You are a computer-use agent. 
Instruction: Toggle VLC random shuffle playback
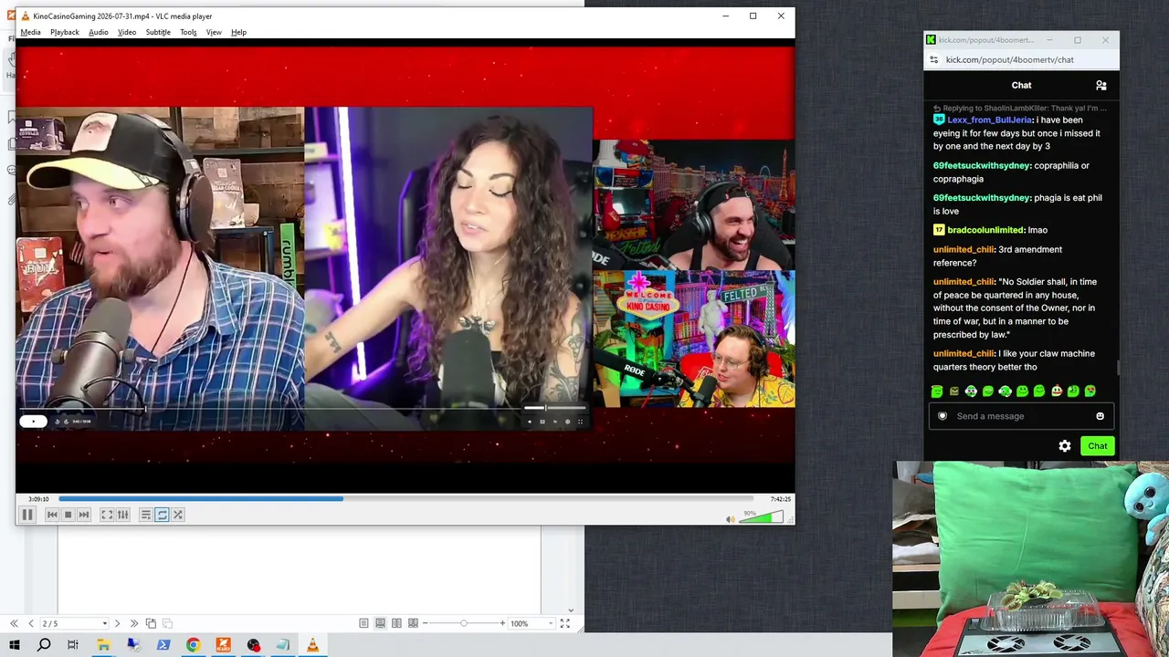tap(178, 515)
